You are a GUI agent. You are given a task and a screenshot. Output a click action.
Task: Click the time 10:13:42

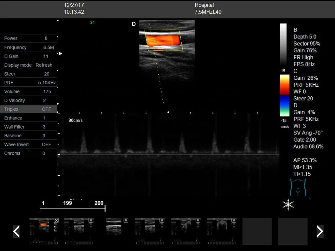[74, 12]
